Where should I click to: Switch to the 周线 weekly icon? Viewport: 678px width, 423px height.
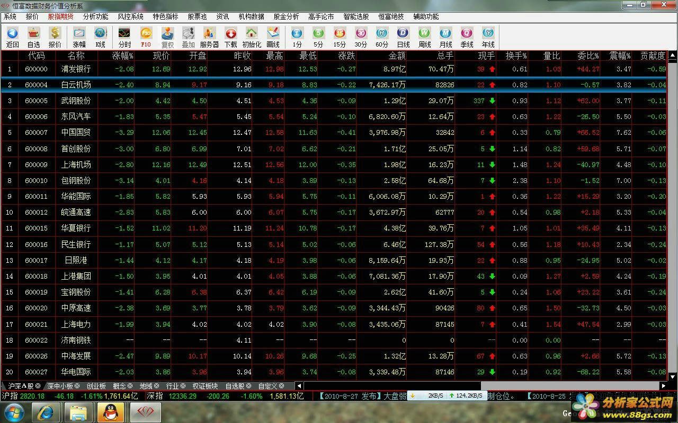tap(424, 36)
